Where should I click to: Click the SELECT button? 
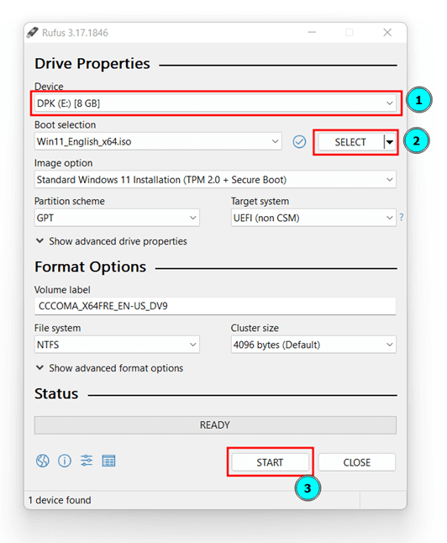(x=350, y=142)
